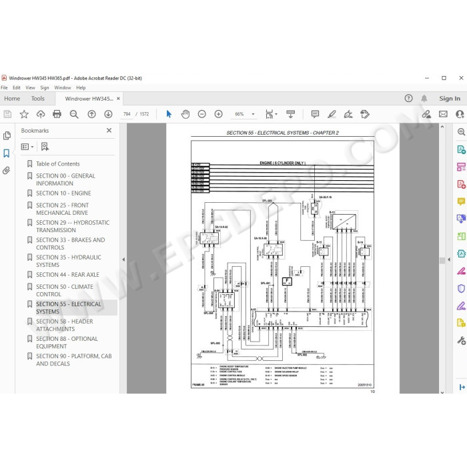
Task: Jump to SECTION 10 - ENGINE bookmark
Action: point(63,193)
